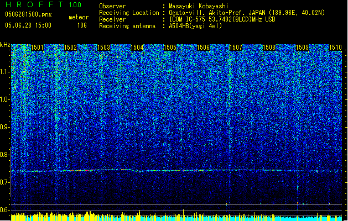Screen dimensions: 348x221
Task: Click the 0.9 frequency axis label
Action: 5,127
